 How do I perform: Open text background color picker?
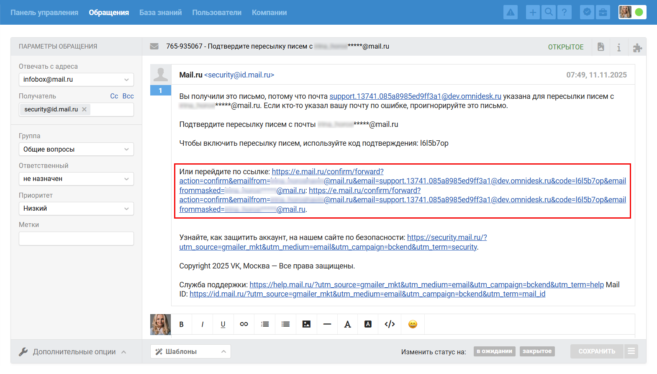[368, 324]
